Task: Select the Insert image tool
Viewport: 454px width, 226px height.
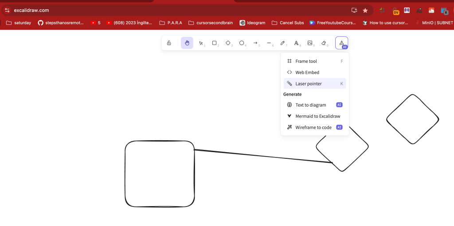Action: pyautogui.click(x=310, y=43)
